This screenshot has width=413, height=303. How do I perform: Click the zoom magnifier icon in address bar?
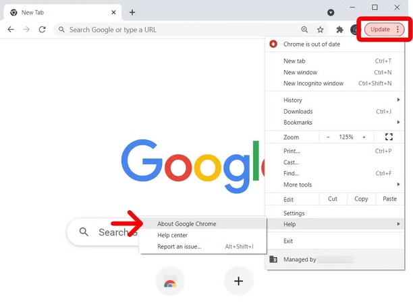pyautogui.click(x=305, y=30)
